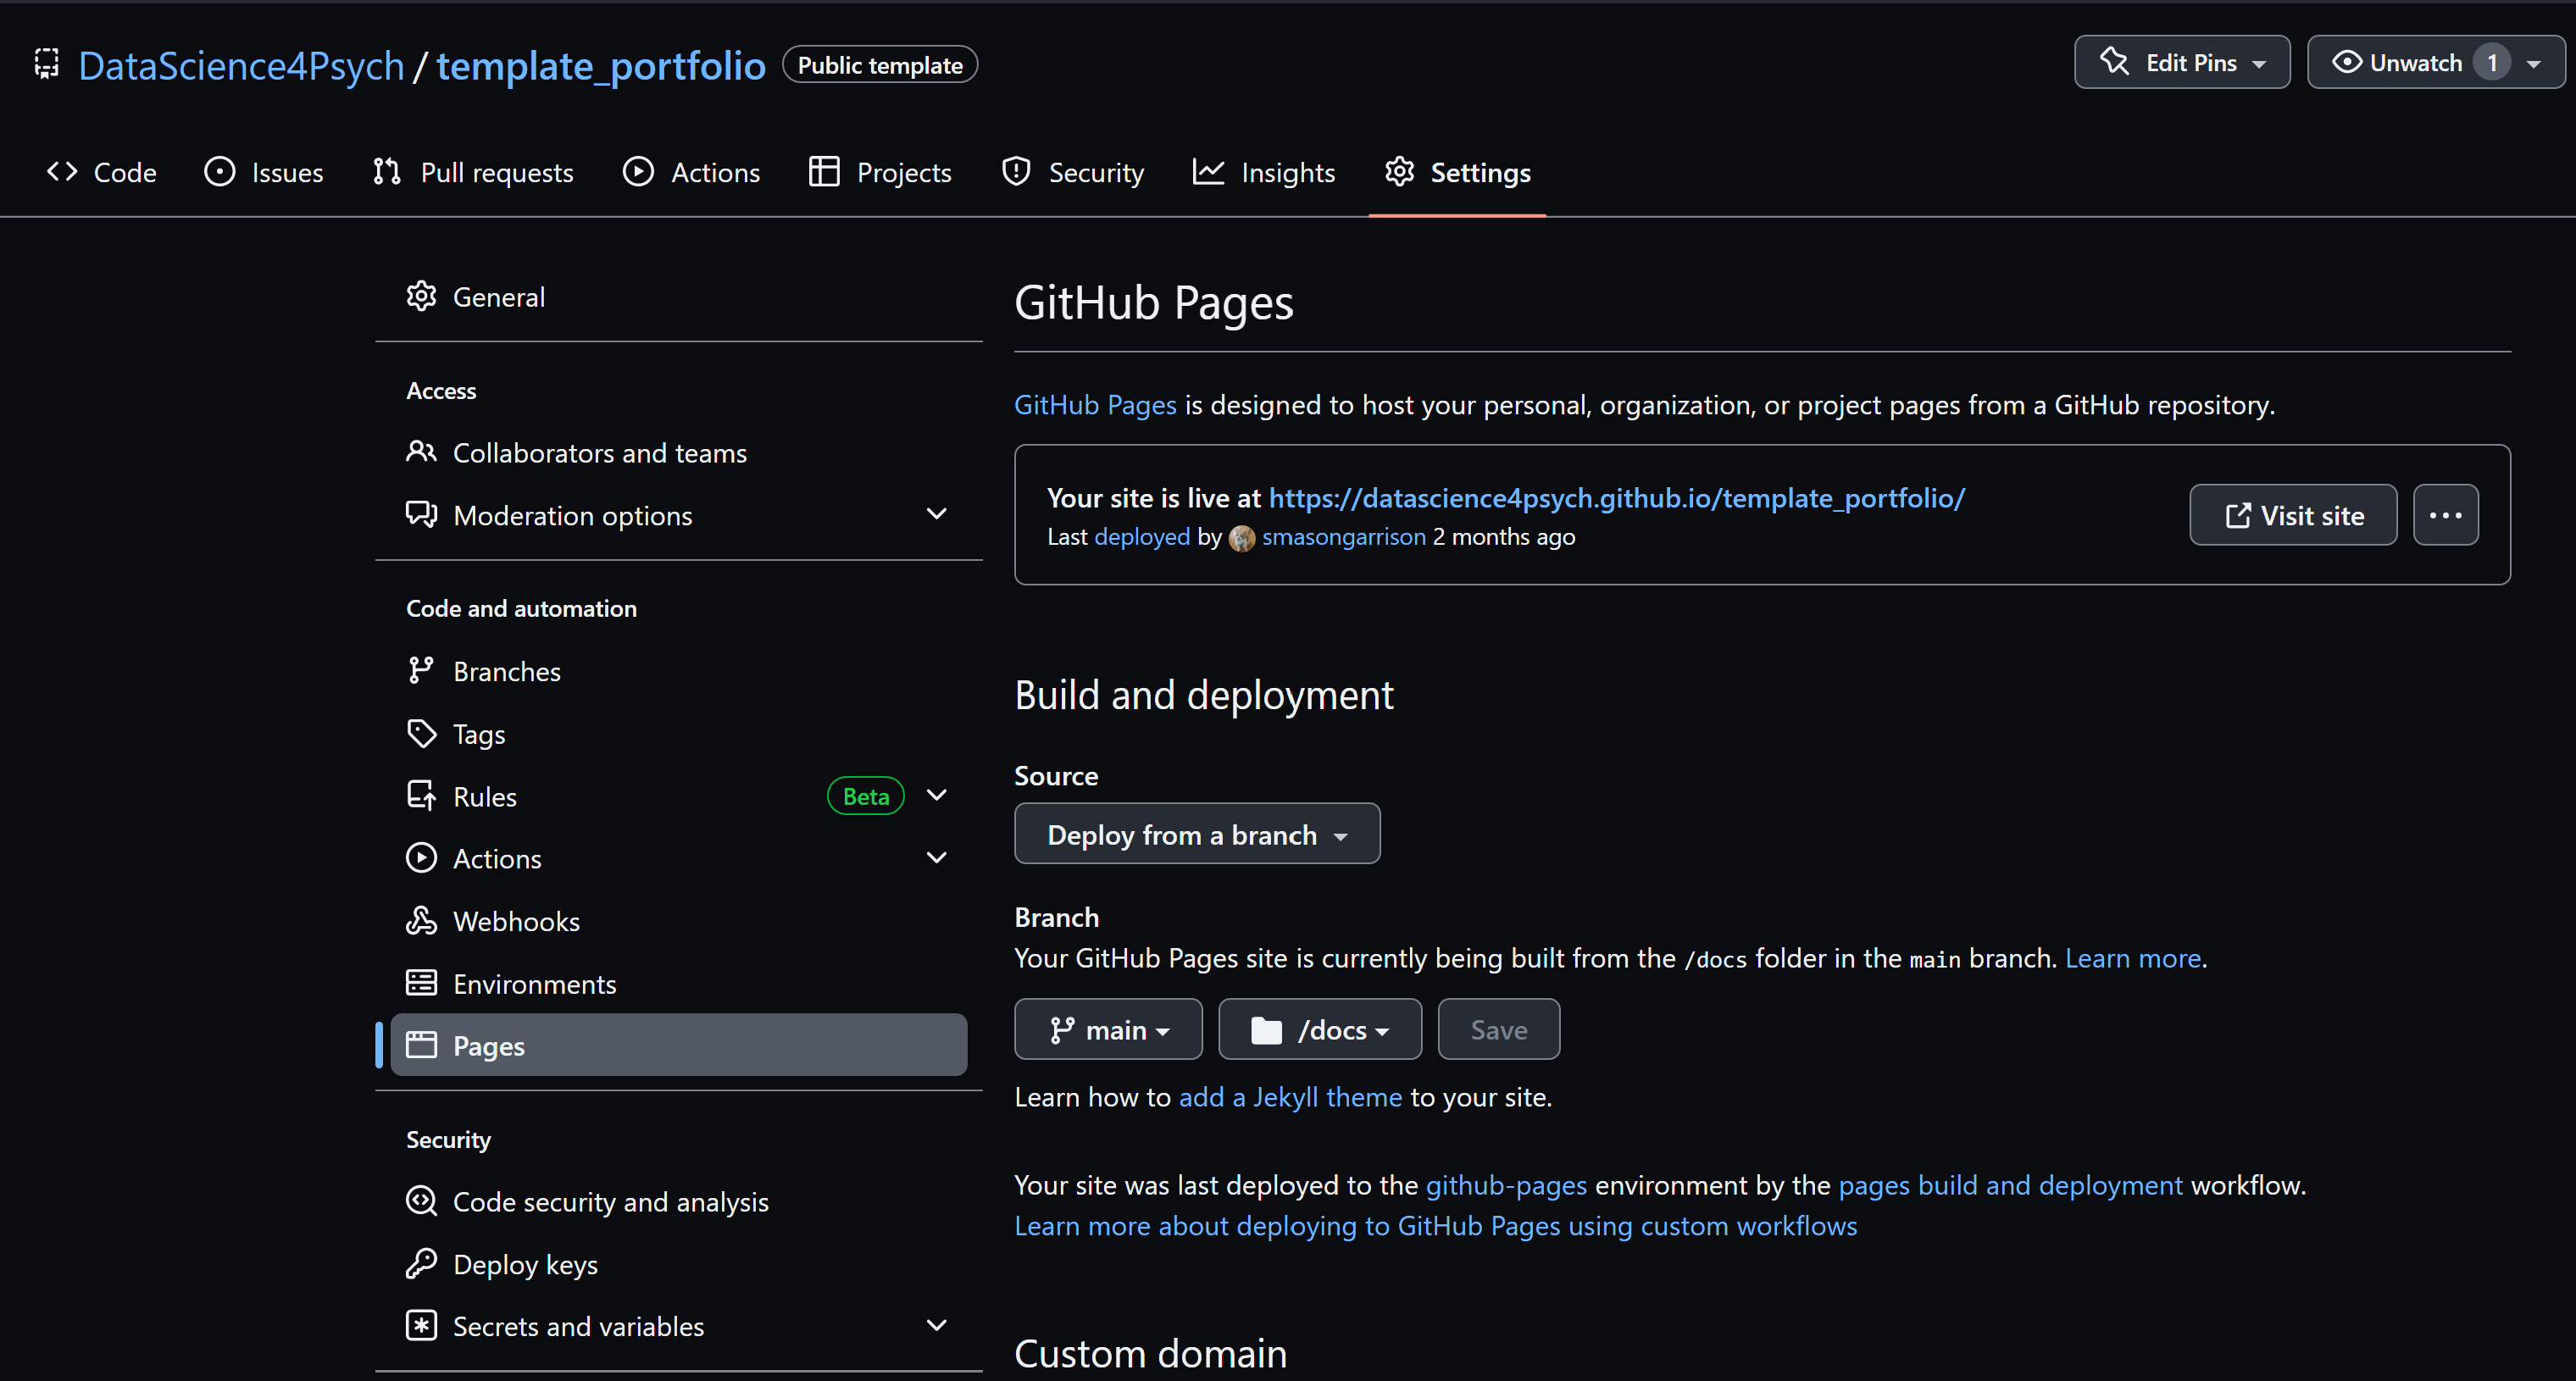2576x1381 pixels.
Task: Expand the Rules section chevron
Action: (936, 795)
